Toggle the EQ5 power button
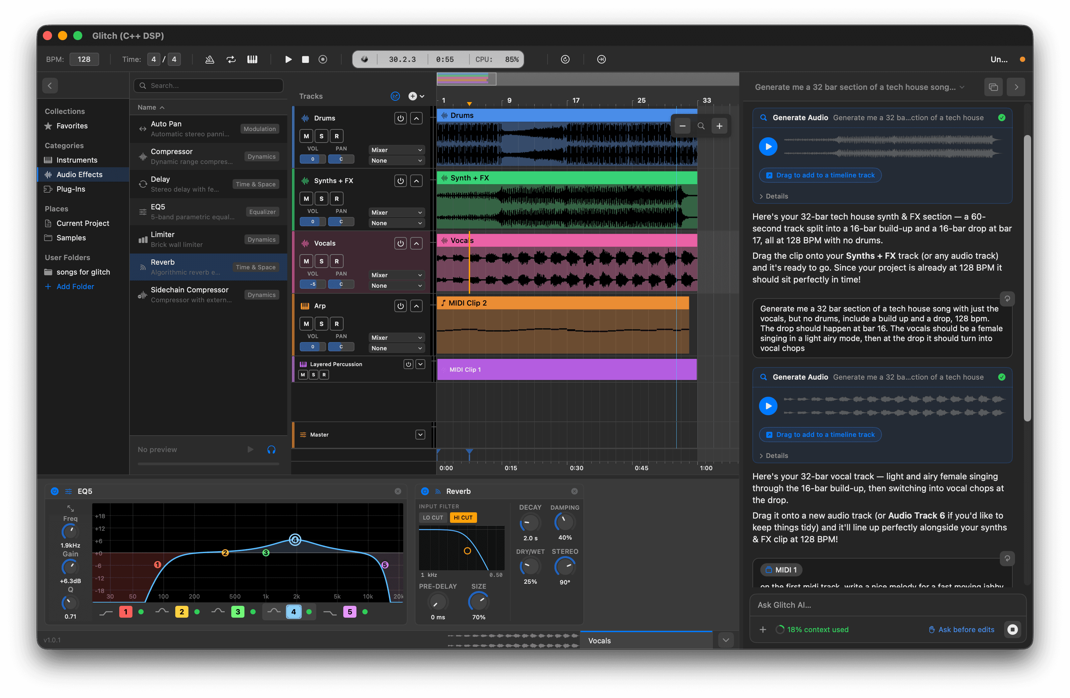 click(54, 491)
